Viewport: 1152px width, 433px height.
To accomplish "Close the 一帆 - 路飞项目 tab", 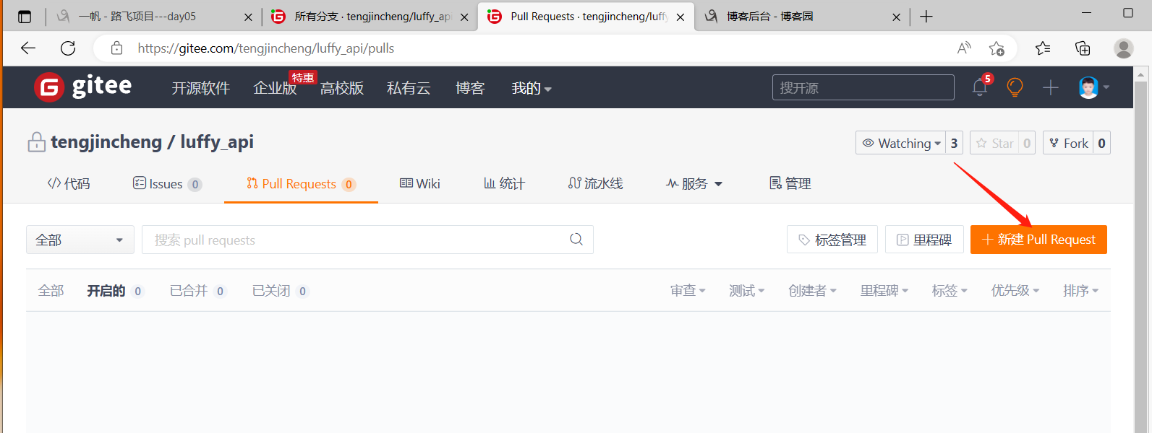I will tap(248, 17).
